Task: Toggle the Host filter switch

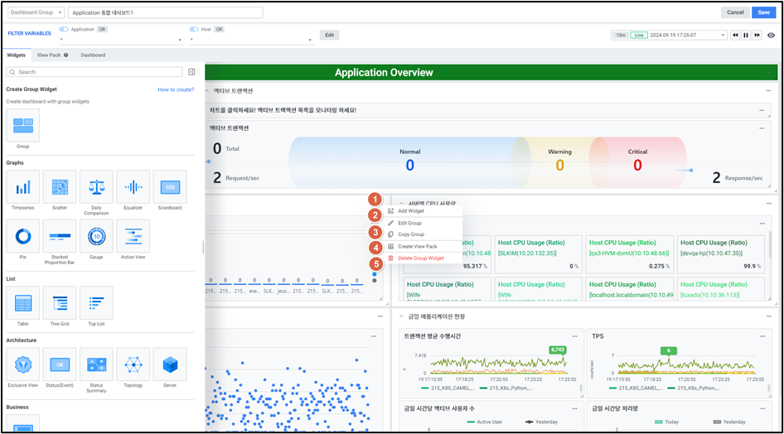Action: tap(194, 29)
